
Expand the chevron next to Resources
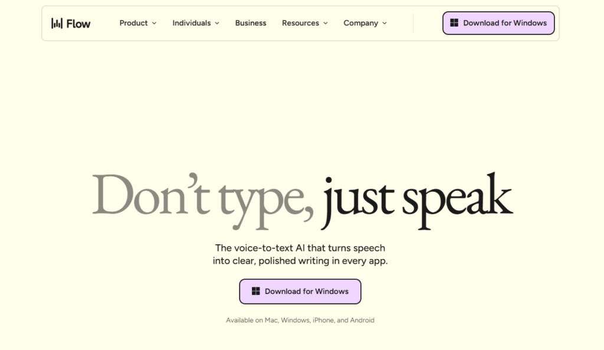point(326,23)
